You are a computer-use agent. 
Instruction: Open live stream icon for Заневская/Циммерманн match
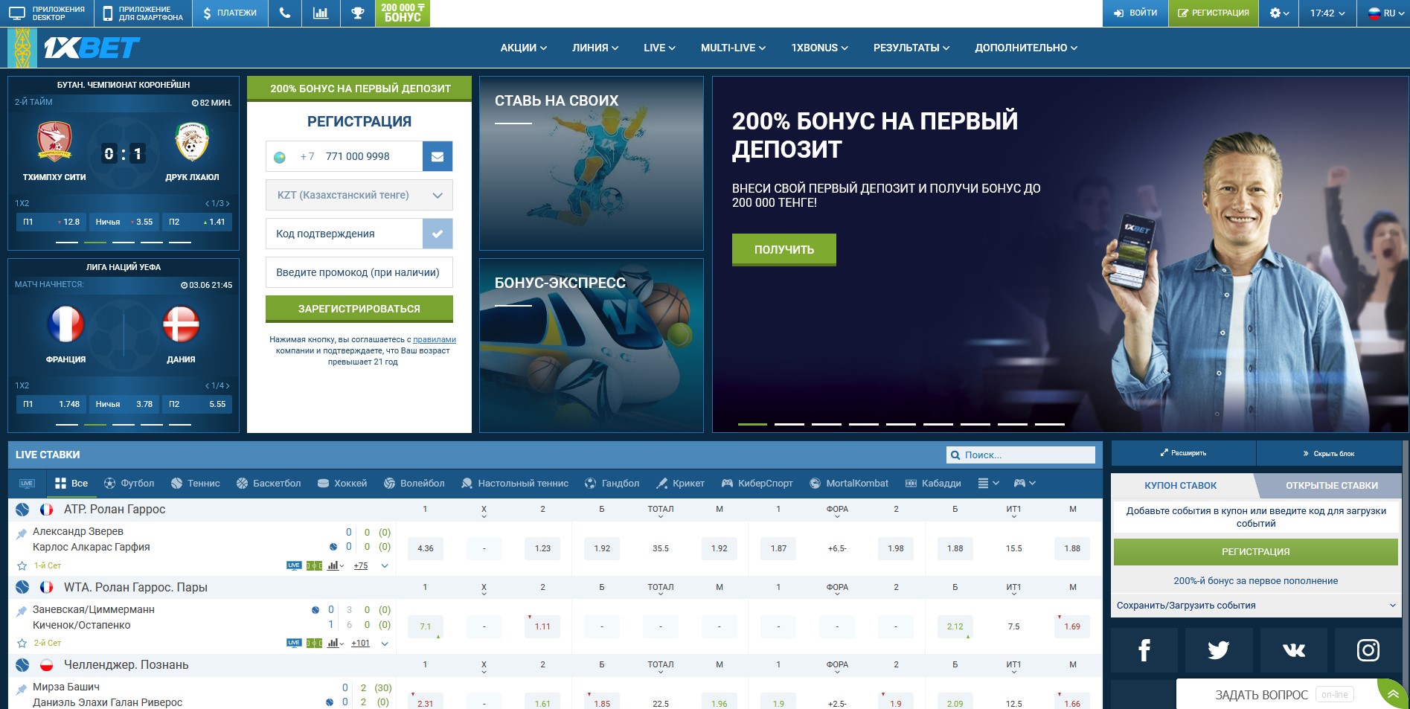pos(294,643)
